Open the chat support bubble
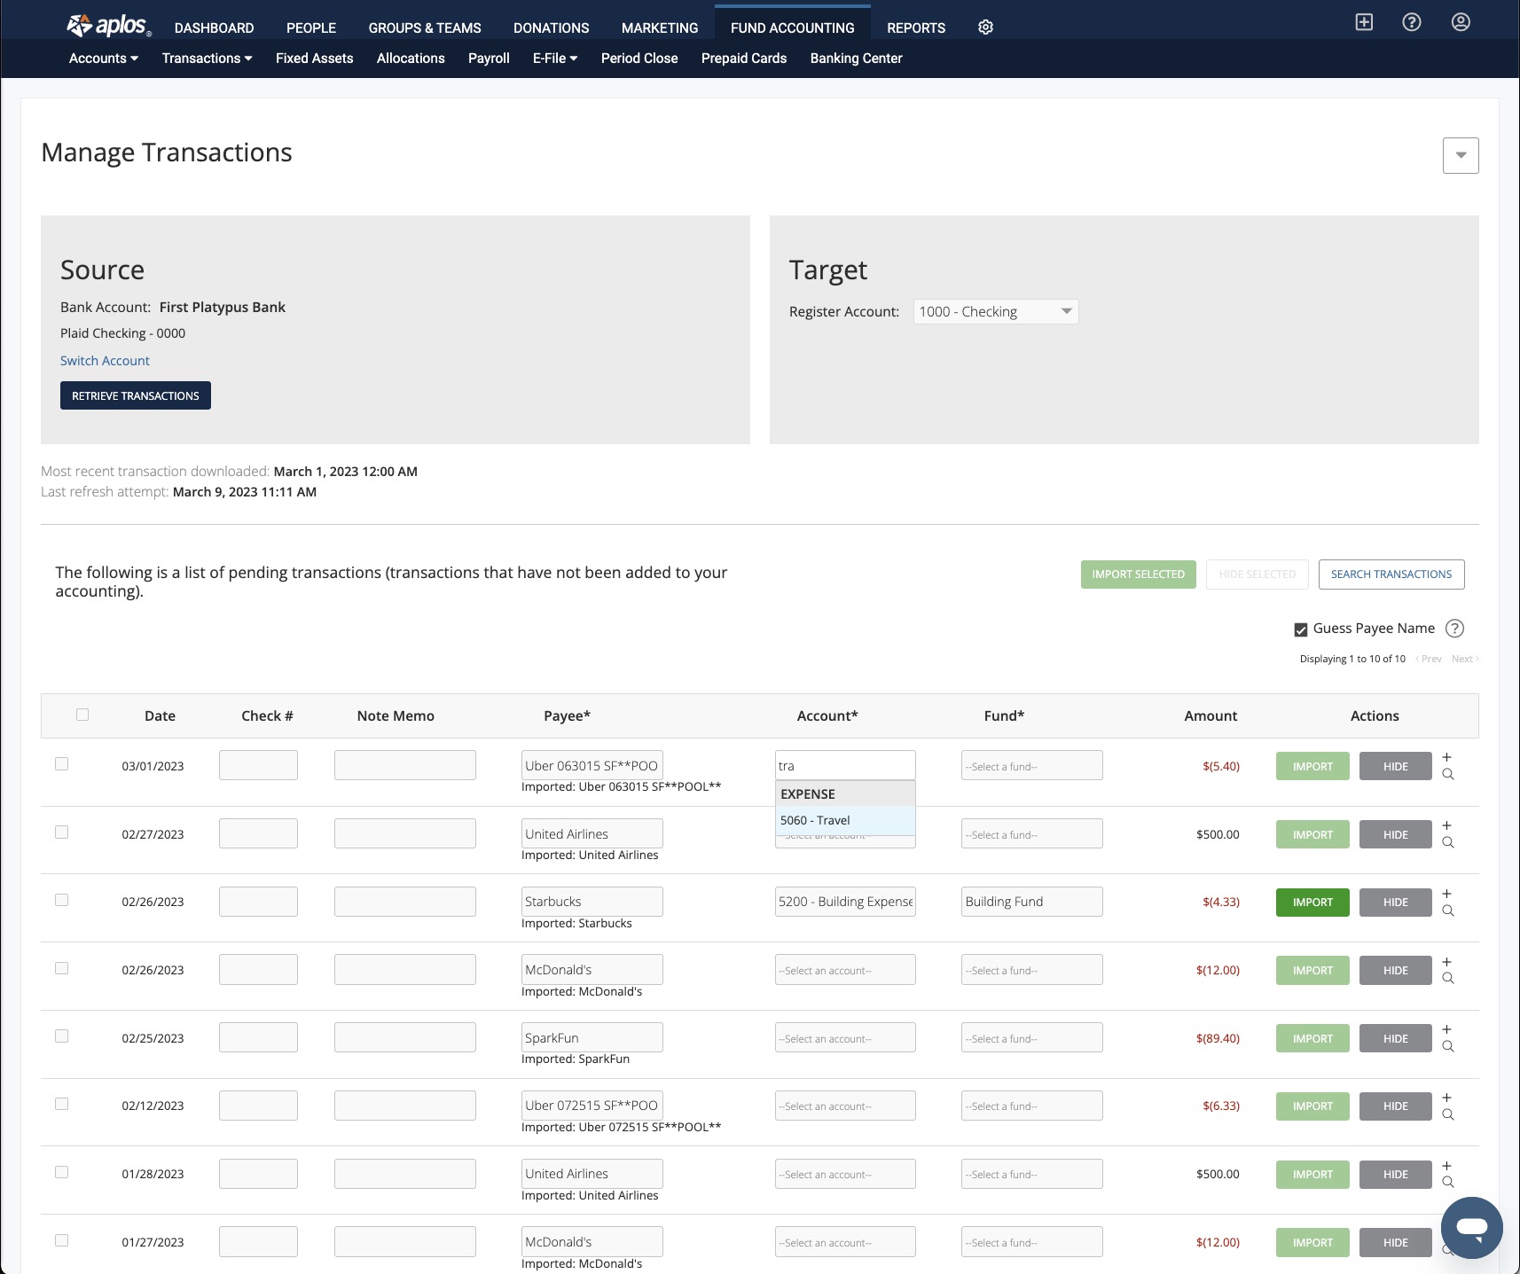Screen dimensions: 1520x1274 (1471, 1227)
